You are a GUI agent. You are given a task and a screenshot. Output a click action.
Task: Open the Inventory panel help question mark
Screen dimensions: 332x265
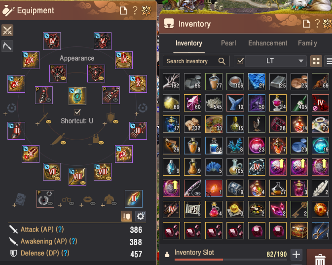pyautogui.click(x=317, y=24)
